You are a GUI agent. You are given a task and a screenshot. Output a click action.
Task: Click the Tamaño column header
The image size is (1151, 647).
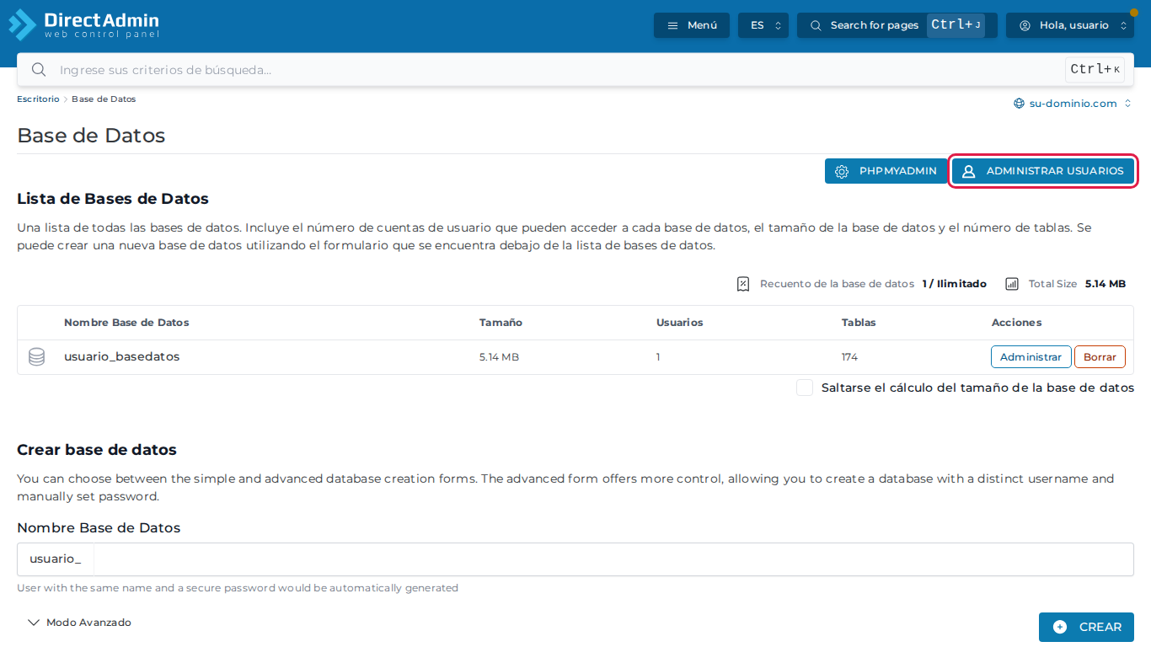(501, 323)
